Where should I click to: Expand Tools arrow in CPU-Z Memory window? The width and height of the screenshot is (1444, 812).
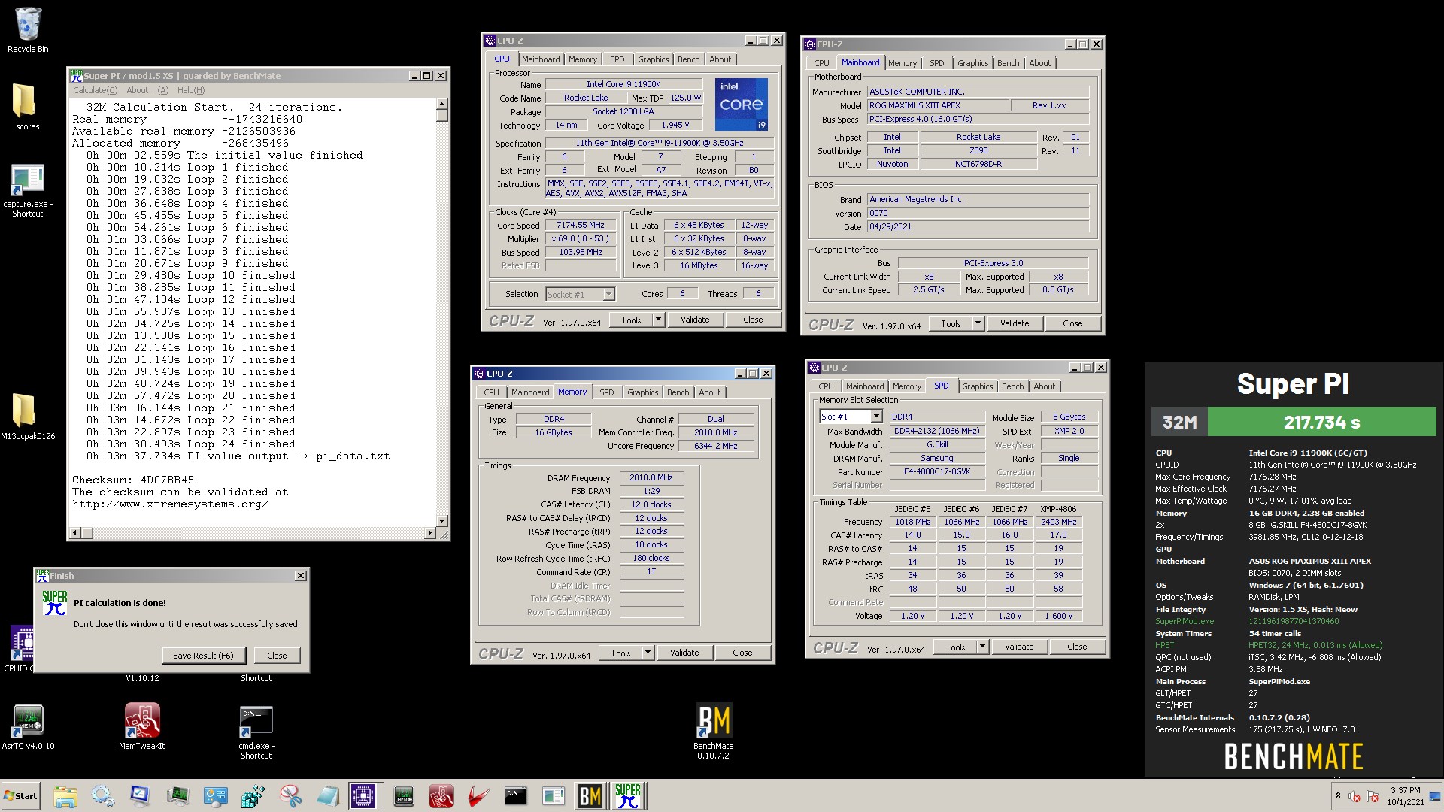point(648,653)
